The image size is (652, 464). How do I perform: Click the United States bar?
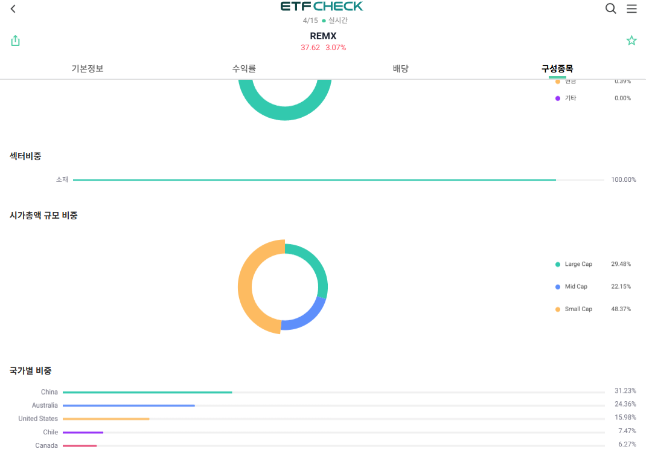click(106, 419)
